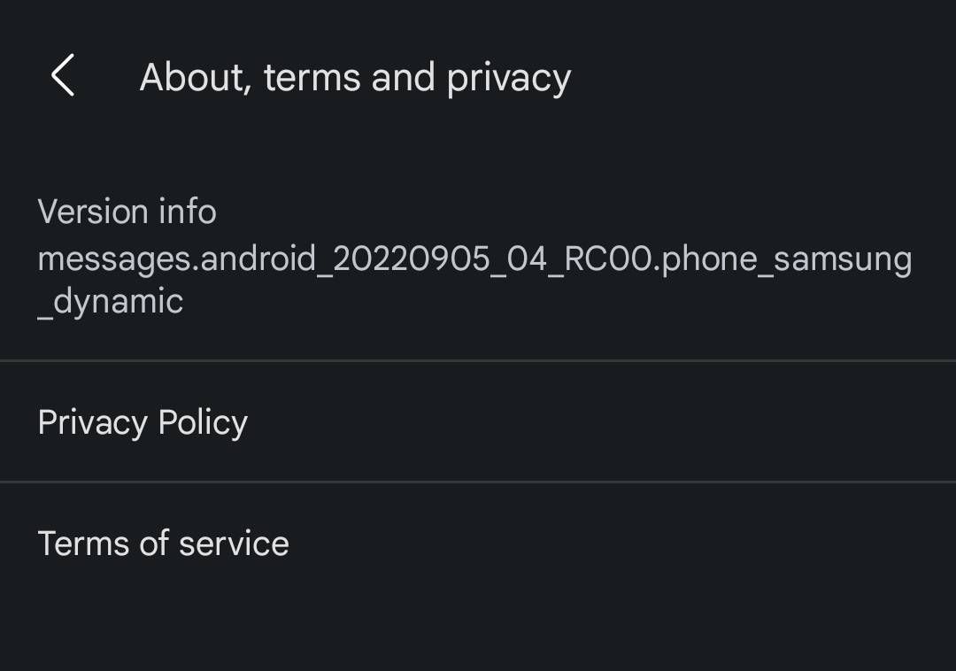The width and height of the screenshot is (956, 671).
Task: Select the left-pointing navigation arrow
Action: 62,77
